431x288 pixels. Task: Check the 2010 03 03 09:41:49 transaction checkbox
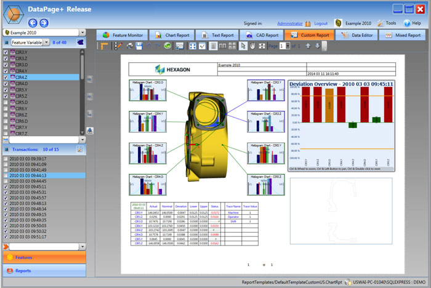(6, 170)
